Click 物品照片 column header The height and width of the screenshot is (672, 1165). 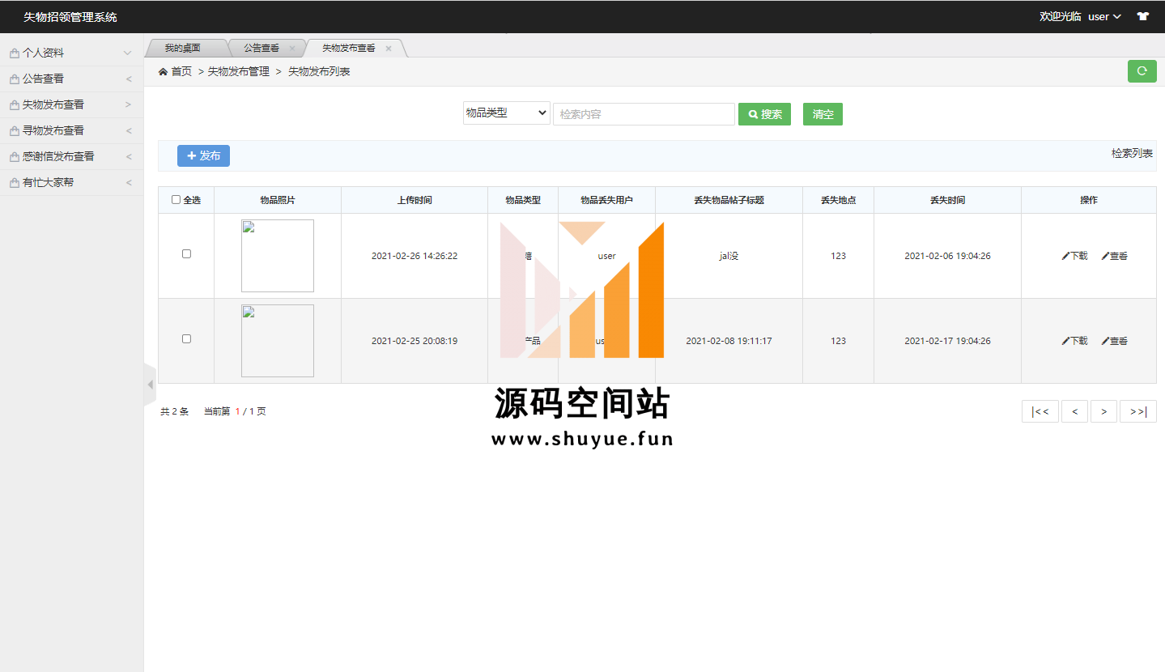click(278, 200)
